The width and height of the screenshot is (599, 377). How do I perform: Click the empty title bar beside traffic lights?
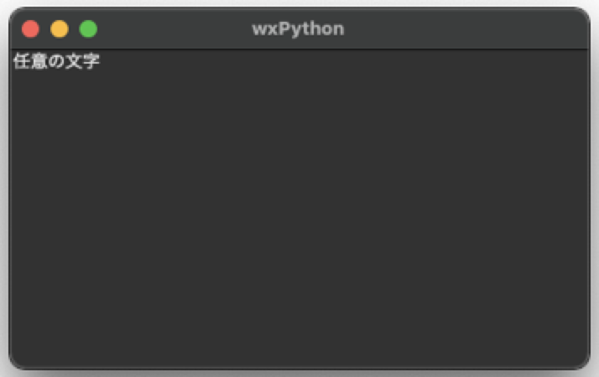click(172, 29)
